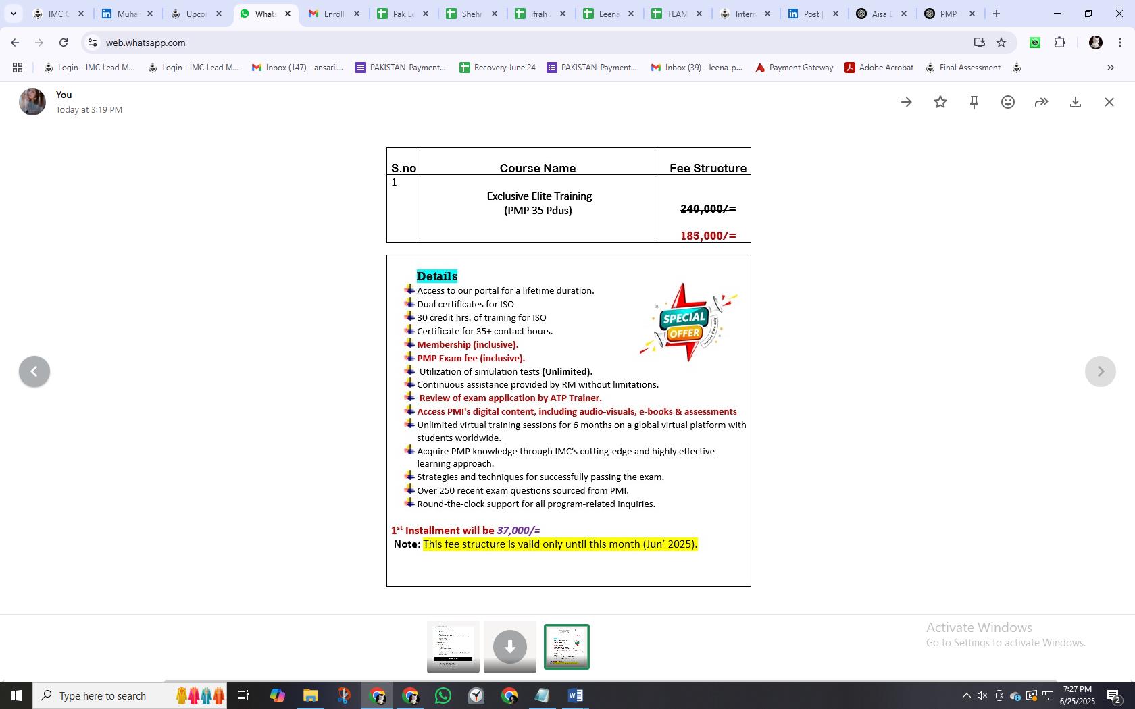Select the green-highlighted current thumbnail
The image size is (1135, 709).
(567, 647)
